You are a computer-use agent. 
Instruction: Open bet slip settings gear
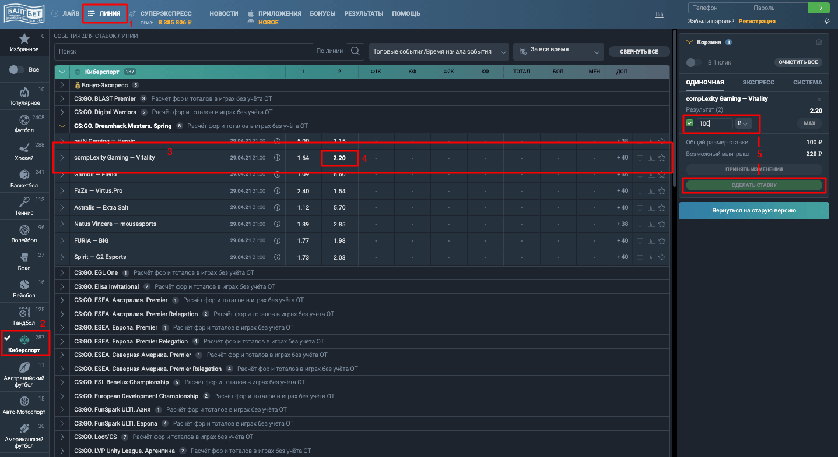coord(819,42)
